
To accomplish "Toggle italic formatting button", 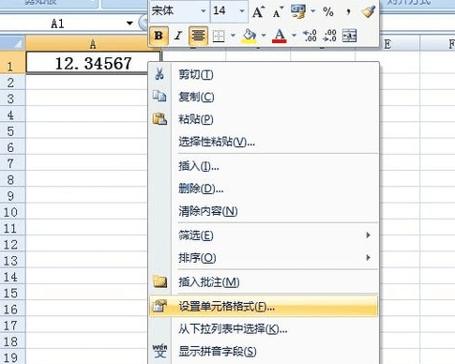I will click(x=178, y=36).
